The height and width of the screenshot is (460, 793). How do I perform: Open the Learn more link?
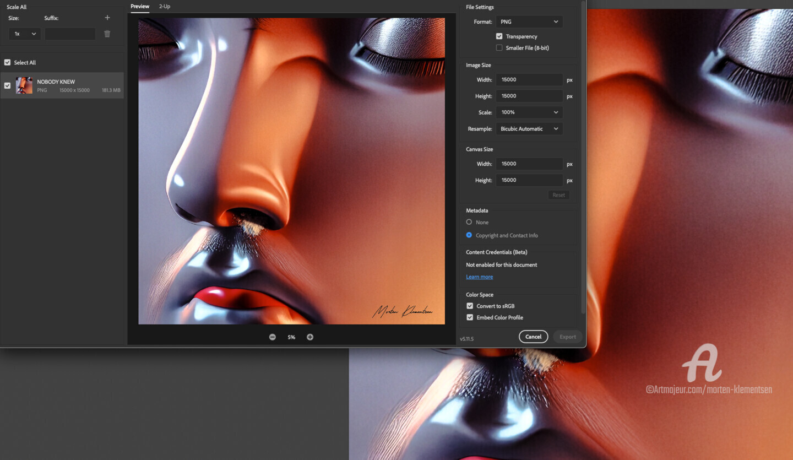tap(480, 277)
